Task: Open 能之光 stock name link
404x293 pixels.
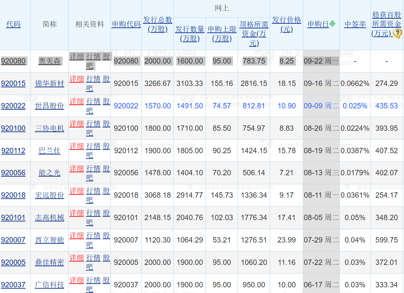Action: coord(50,173)
